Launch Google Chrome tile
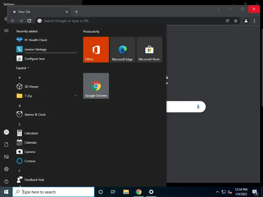The width and height of the screenshot is (263, 197). pyautogui.click(x=96, y=86)
